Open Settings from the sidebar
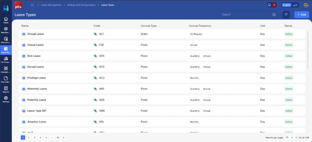Viewport: 312px width, 142px height. pos(6,99)
